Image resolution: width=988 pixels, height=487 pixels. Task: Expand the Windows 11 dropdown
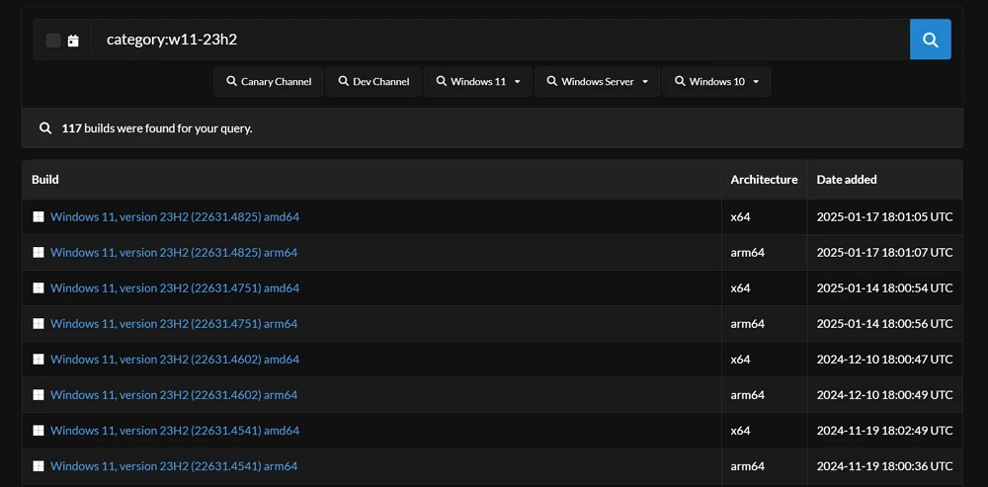[x=478, y=81]
